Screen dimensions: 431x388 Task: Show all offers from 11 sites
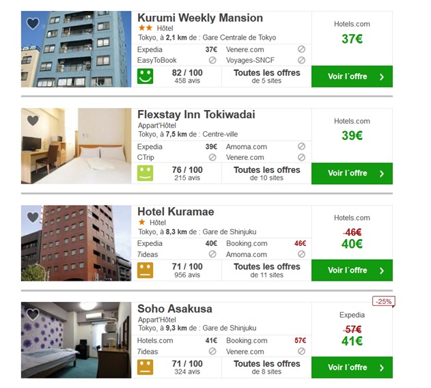pos(266,271)
